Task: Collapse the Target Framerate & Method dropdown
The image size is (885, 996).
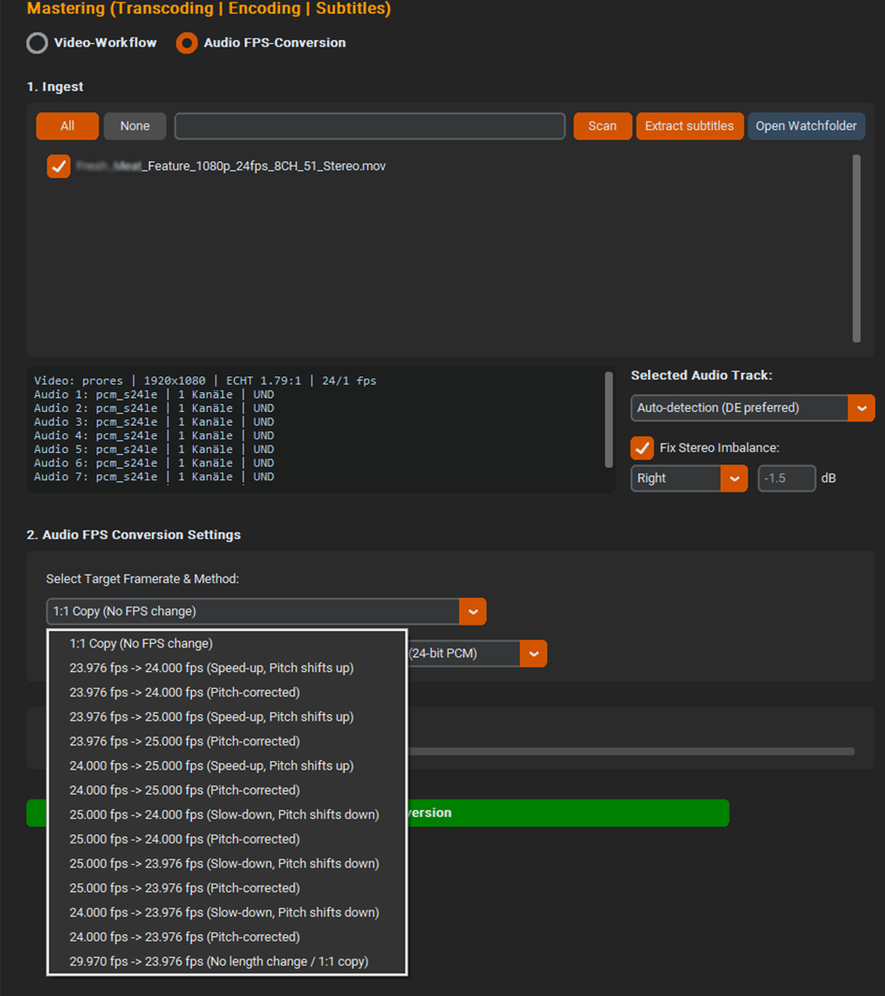Action: [x=266, y=611]
